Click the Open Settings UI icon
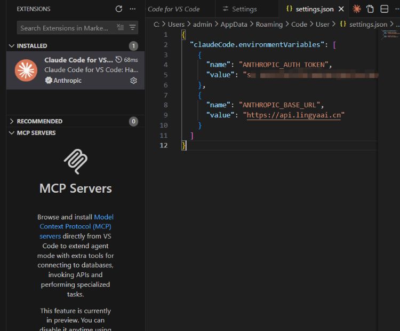Image resolution: width=400 pixels, height=331 pixels. click(370, 9)
